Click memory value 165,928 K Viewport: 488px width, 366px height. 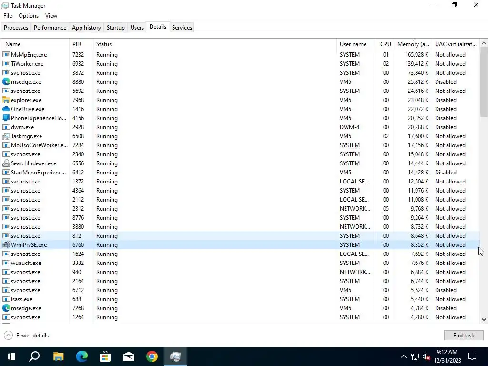417,55
